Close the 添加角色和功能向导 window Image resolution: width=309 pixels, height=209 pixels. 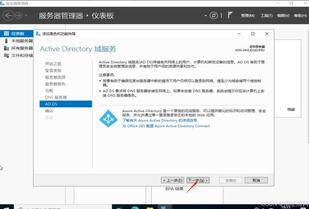coord(267,34)
